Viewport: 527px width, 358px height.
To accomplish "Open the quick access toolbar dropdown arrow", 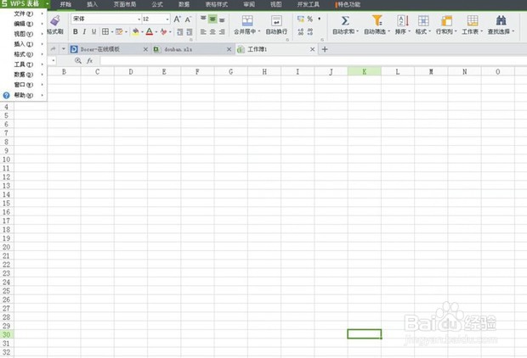I will point(63,49).
